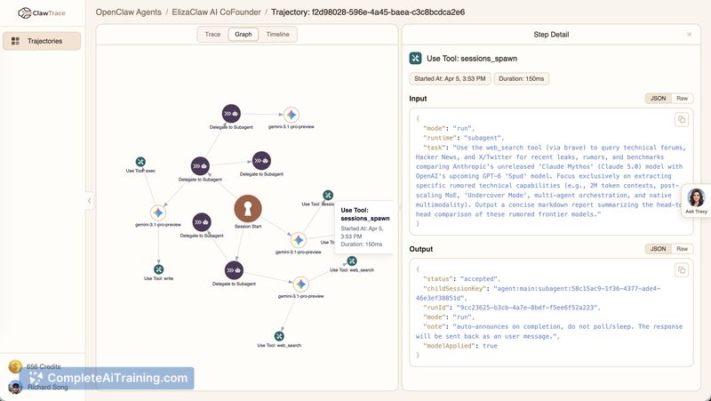Select gemini node right of Session Start
The image size is (711, 401).
[298, 240]
